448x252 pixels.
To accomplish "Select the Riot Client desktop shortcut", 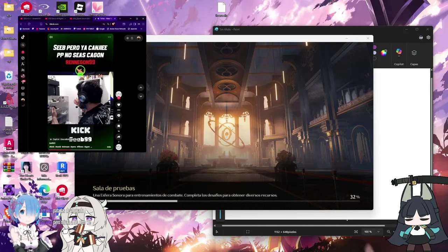I will pyautogui.click(x=62, y=192).
